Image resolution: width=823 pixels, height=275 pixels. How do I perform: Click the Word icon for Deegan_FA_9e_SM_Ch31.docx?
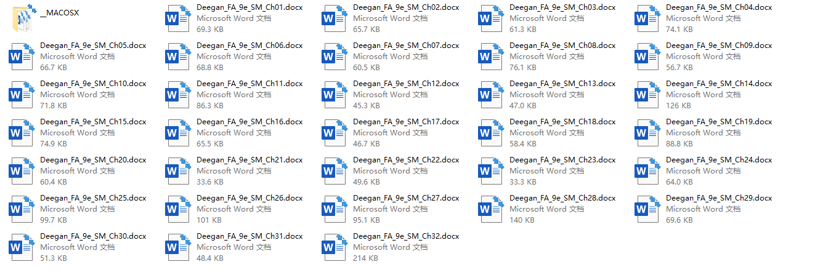[x=178, y=247]
